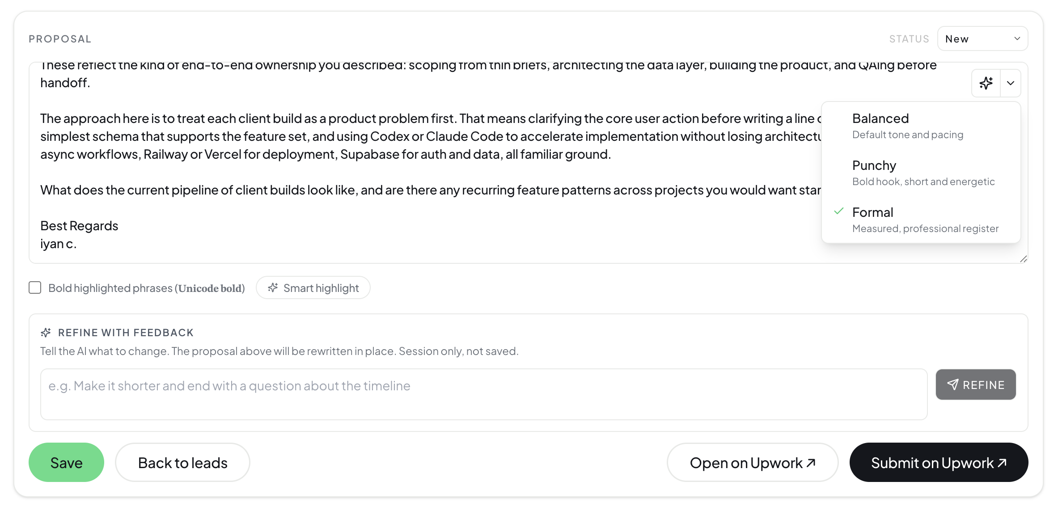Focus the refine feedback text field
The height and width of the screenshot is (507, 1058).
(x=484, y=394)
